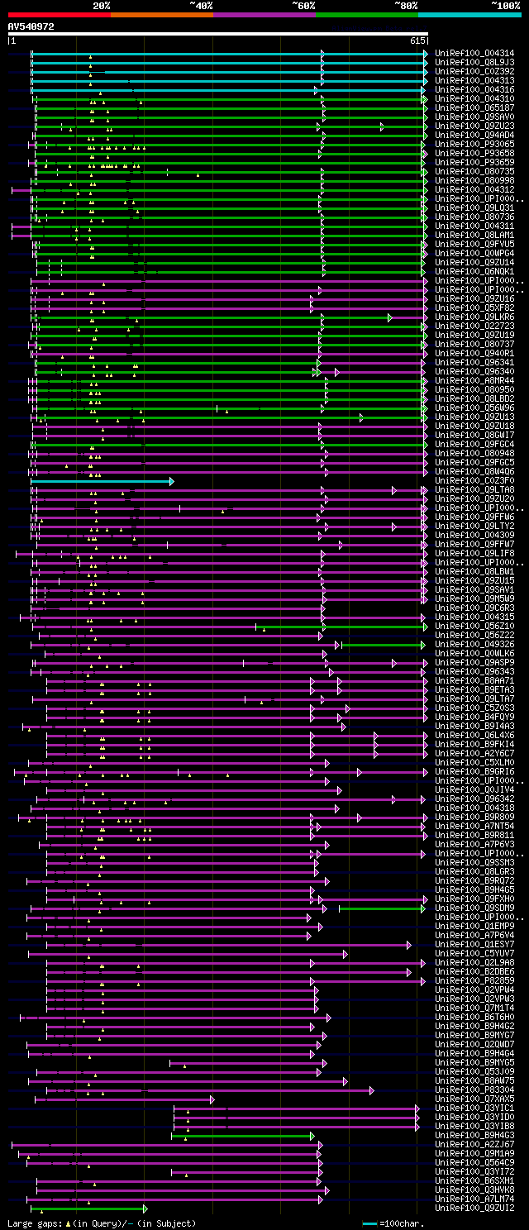This screenshot has height=1230, width=529.
Task: Open hit UniRef100_Q9LQ31
Action: point(474,208)
